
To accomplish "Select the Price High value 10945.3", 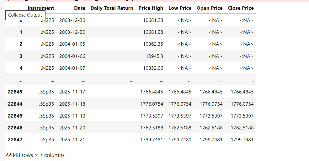I will coord(154,56).
